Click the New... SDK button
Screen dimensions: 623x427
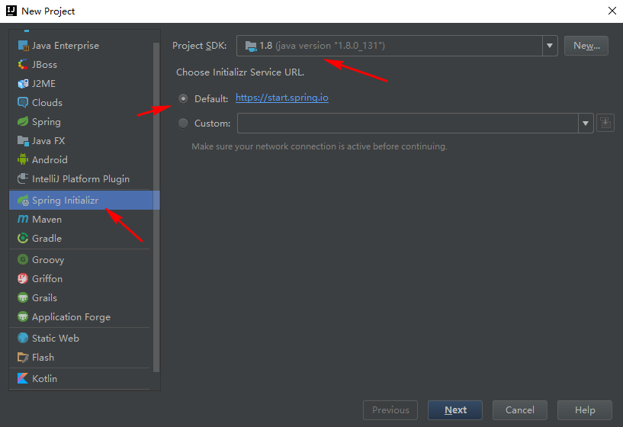tap(586, 46)
